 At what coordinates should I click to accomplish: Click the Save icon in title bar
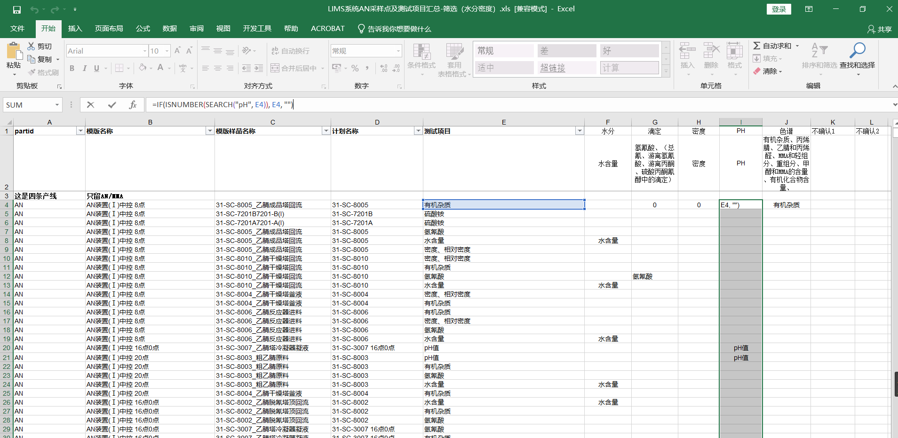pyautogui.click(x=17, y=9)
